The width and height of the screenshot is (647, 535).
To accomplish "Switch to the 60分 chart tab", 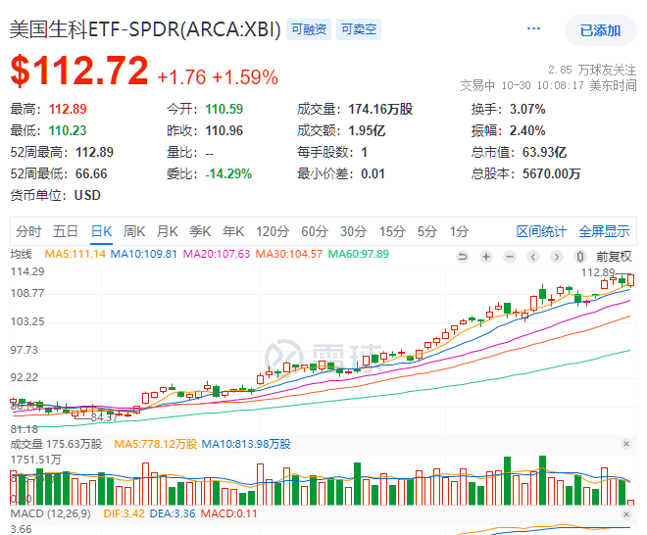I will (x=315, y=231).
